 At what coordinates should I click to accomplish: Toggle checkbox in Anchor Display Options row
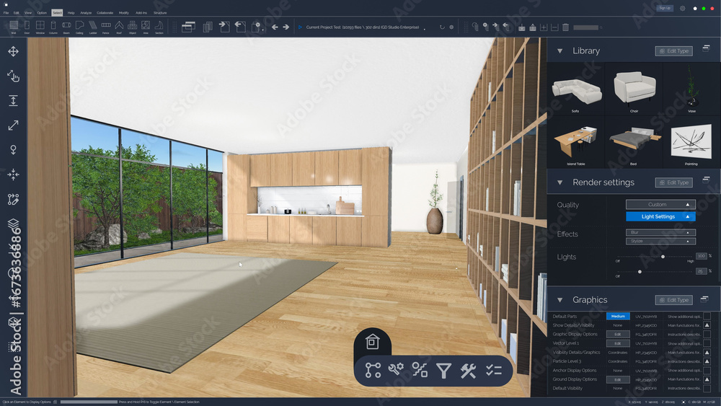707,371
